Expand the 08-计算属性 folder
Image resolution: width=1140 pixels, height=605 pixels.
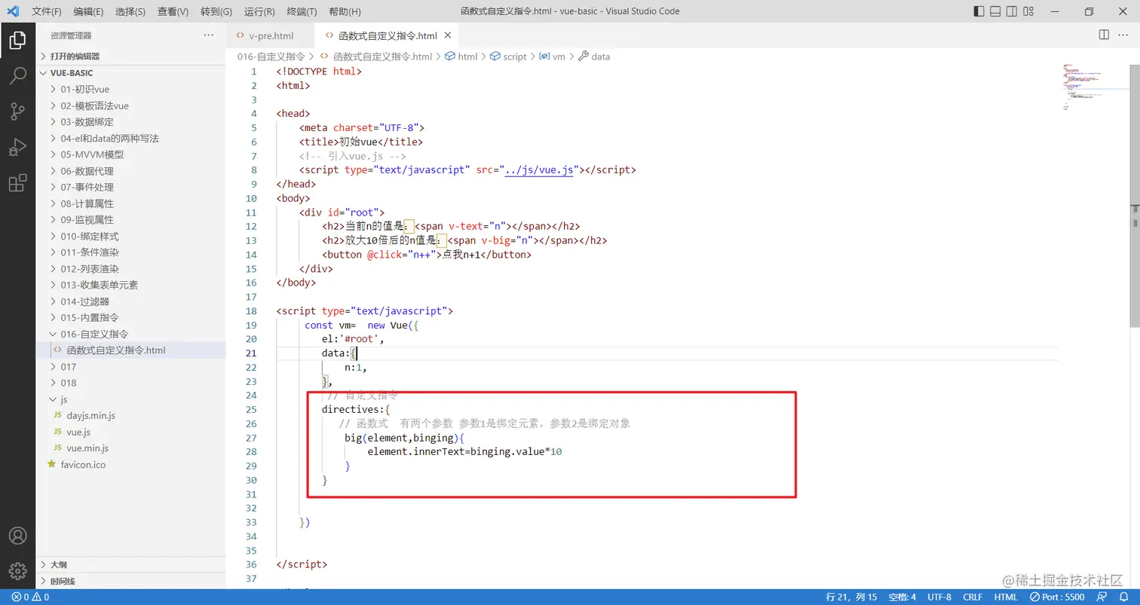tap(130, 203)
